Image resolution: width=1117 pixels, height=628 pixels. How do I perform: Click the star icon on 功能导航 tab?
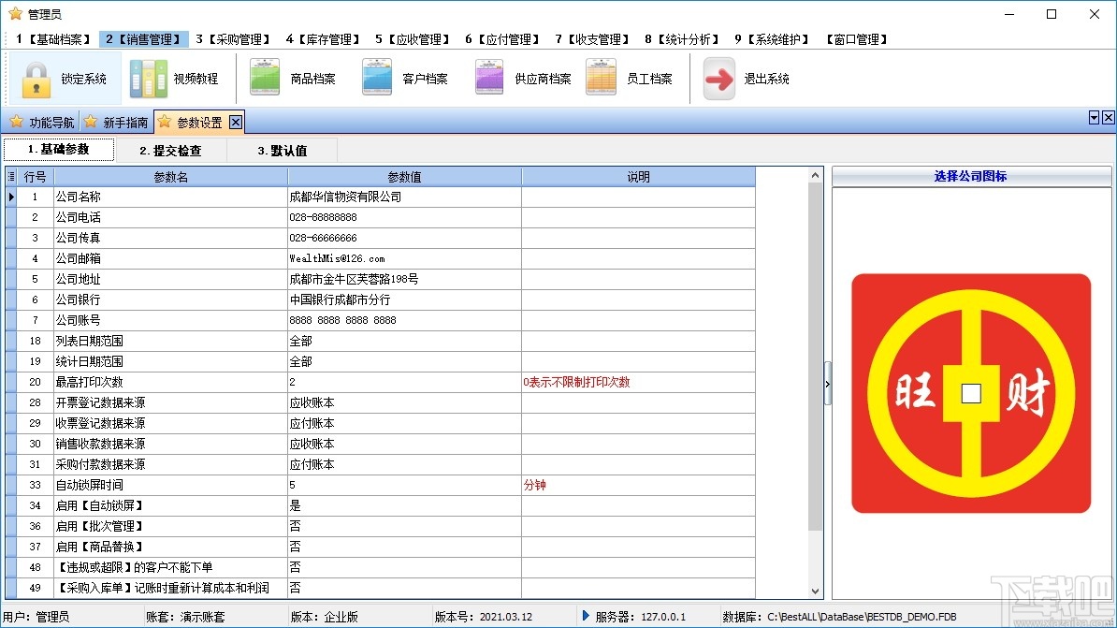click(17, 122)
